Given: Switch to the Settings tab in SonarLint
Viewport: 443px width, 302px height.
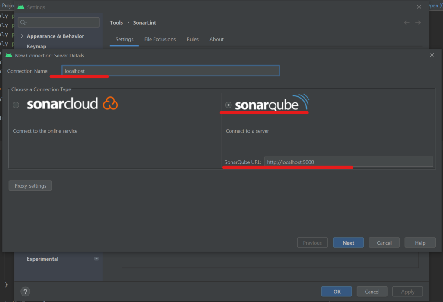Looking at the screenshot, I should pos(124,39).
